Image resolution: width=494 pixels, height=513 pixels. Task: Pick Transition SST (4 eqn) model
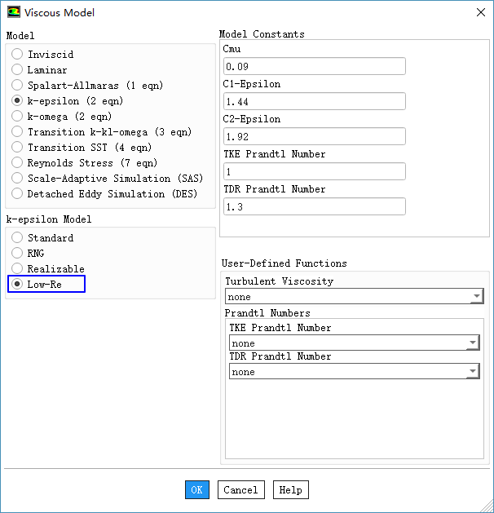click(17, 148)
